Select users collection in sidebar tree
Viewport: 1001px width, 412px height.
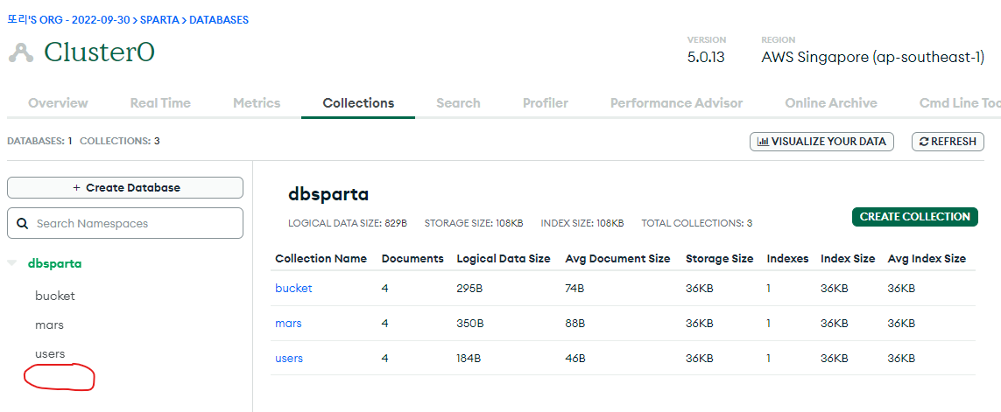(x=51, y=353)
